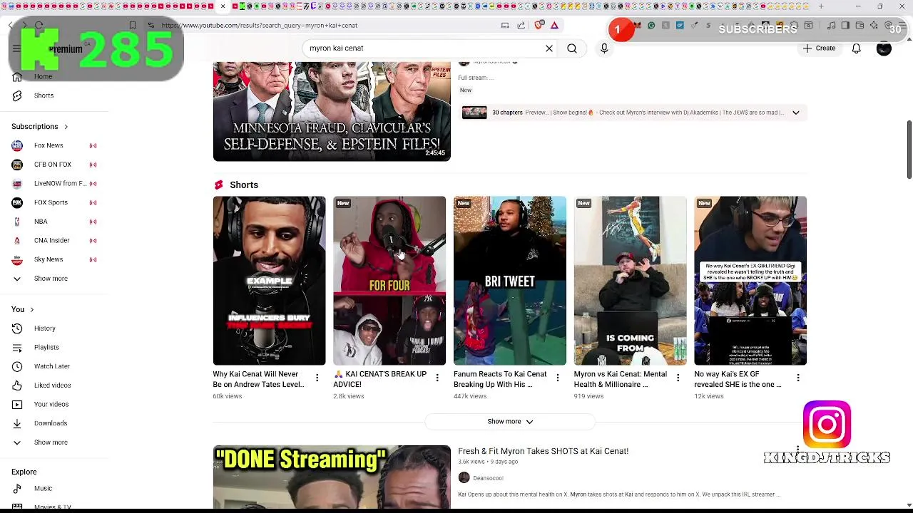Click the magnifier search button
Screen dimensions: 913x513
click(x=572, y=48)
